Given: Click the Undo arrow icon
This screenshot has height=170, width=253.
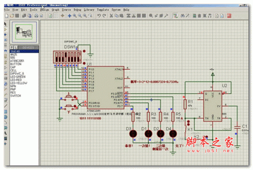Looking at the screenshot, I should click(x=99, y=16).
